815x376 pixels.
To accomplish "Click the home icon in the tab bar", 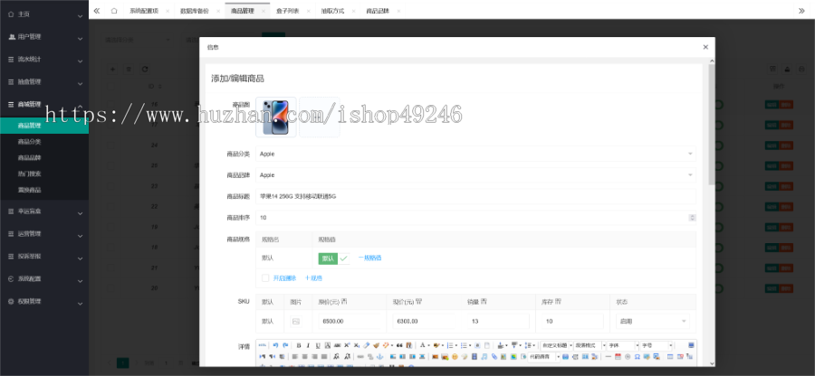I will coord(114,10).
